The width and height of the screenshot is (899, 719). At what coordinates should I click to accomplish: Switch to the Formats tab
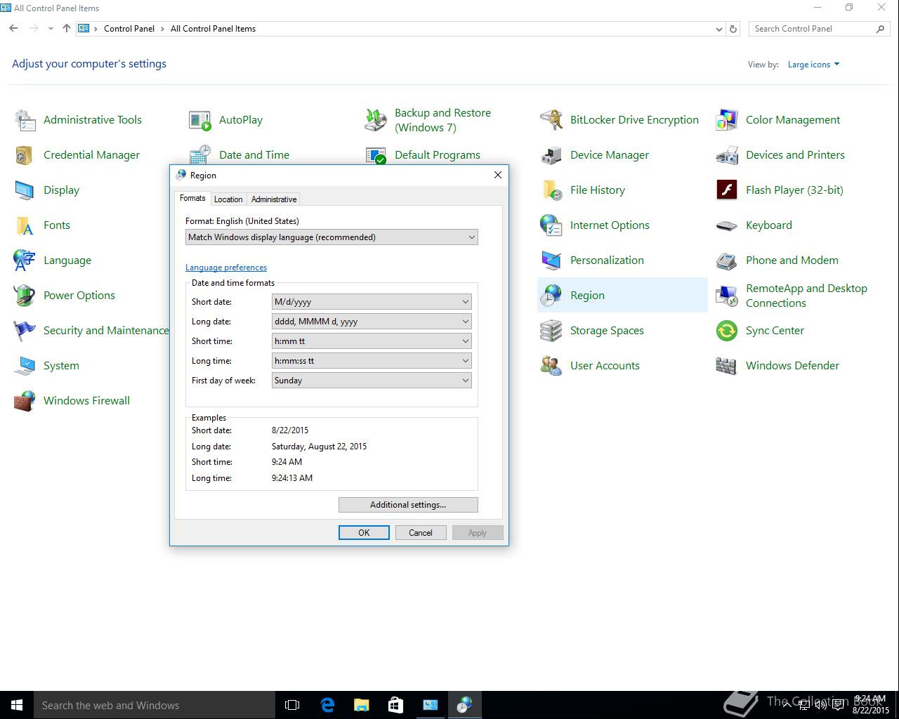click(x=192, y=199)
